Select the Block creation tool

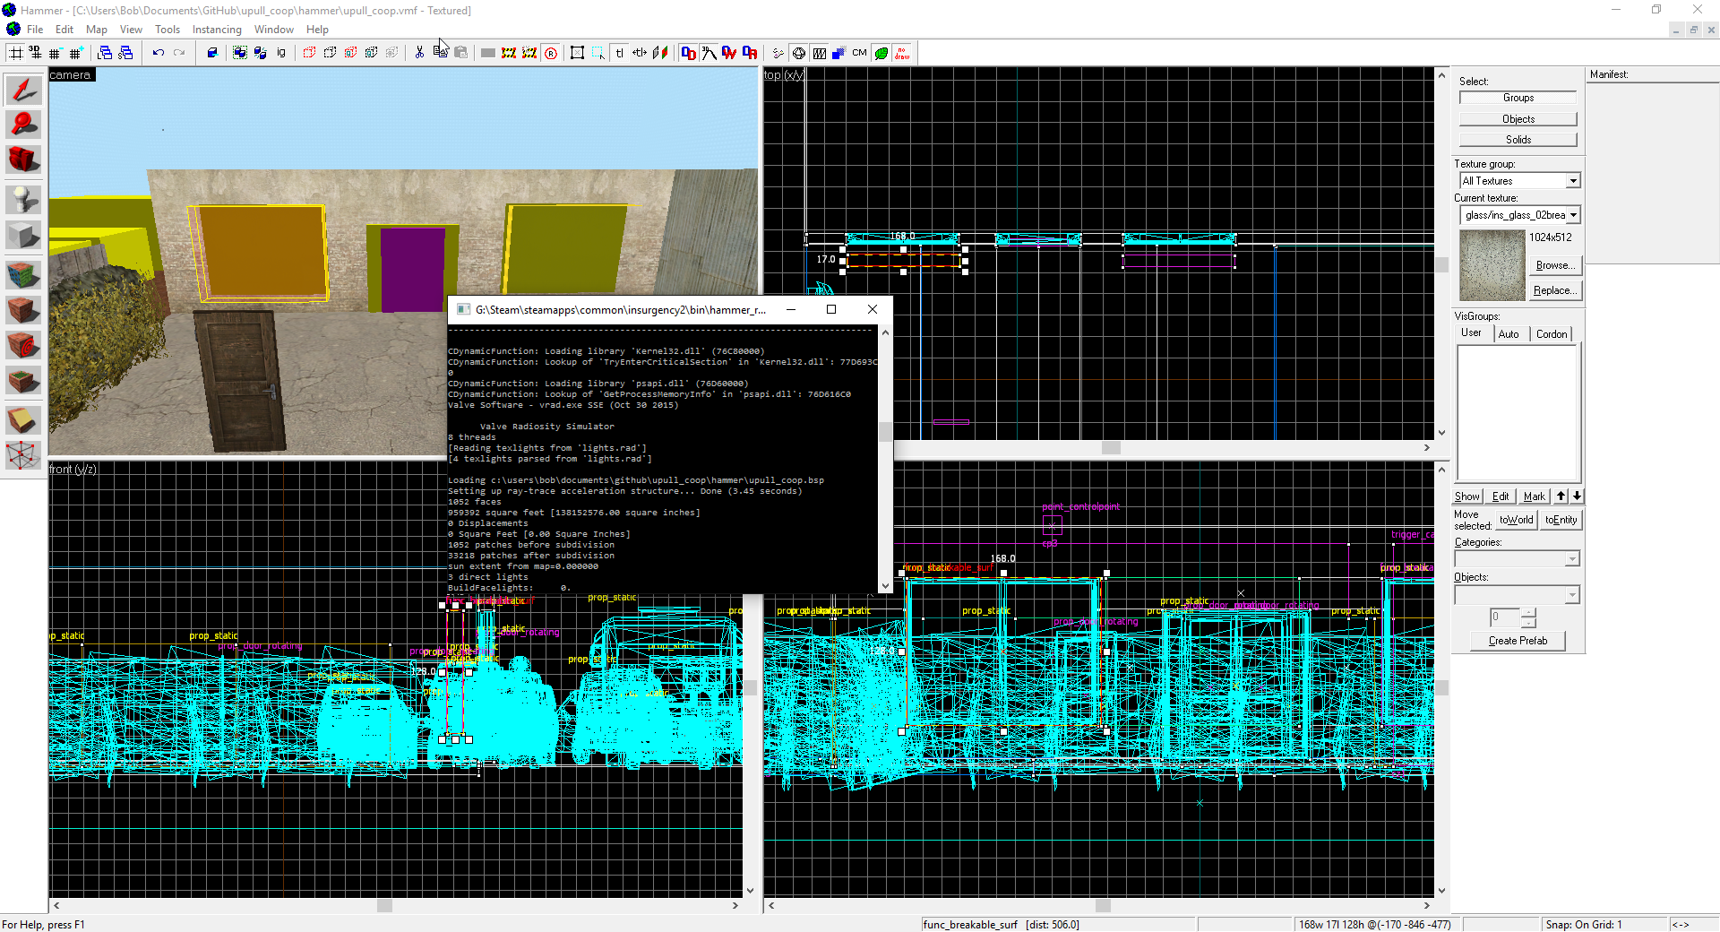tap(23, 236)
